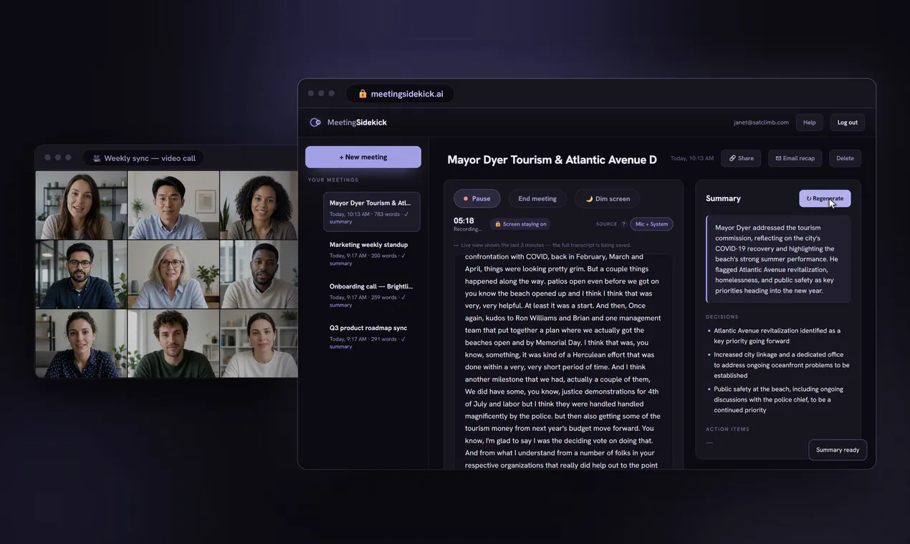Click the Today, 10:13 AM timestamp in header
910x544 pixels.
692,158
